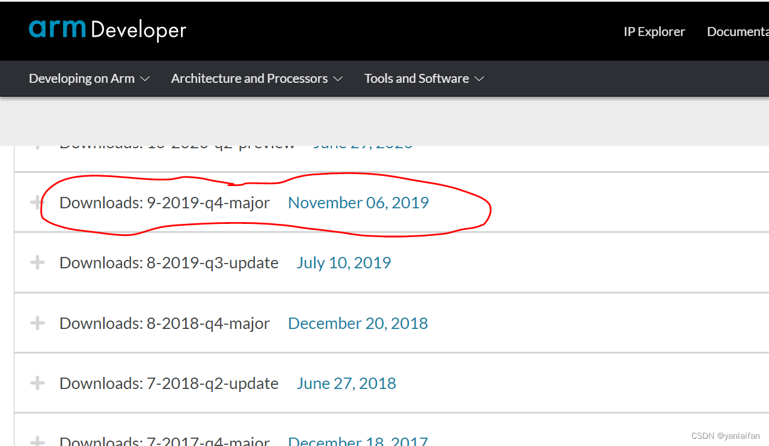Click the Arm Developer logo
The image size is (769, 446).
click(107, 31)
